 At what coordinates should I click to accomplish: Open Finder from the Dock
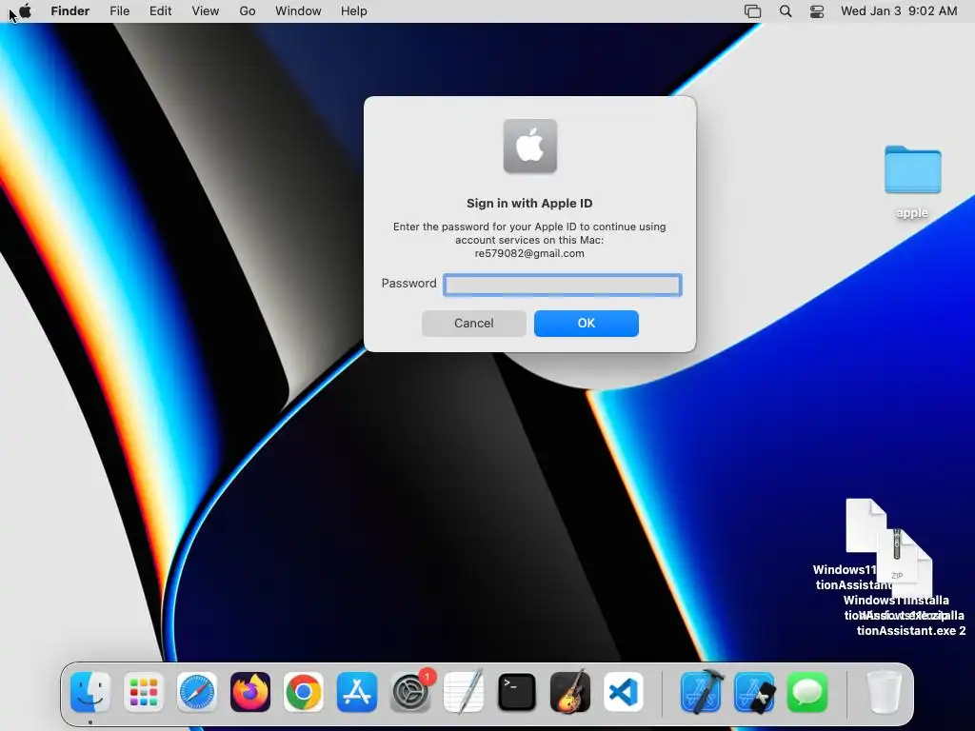pyautogui.click(x=90, y=692)
